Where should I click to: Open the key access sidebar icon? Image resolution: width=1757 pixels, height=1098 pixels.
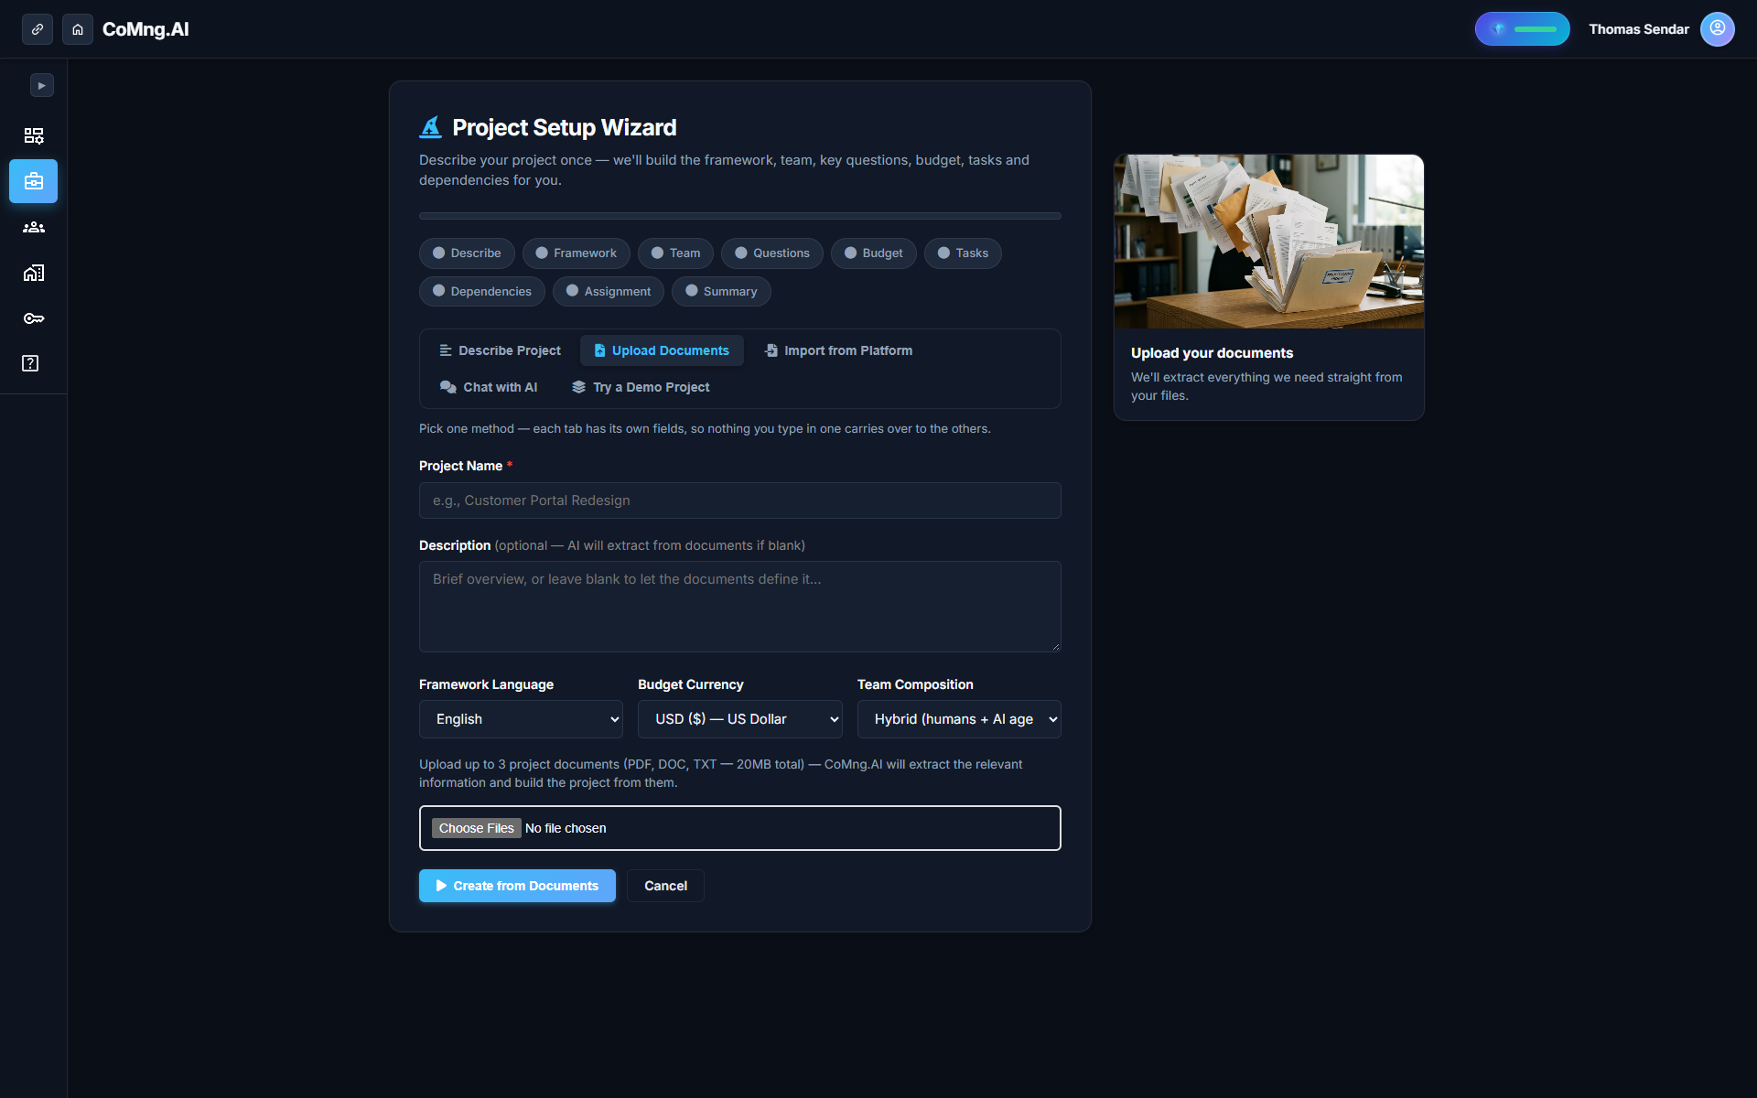coord(34,318)
